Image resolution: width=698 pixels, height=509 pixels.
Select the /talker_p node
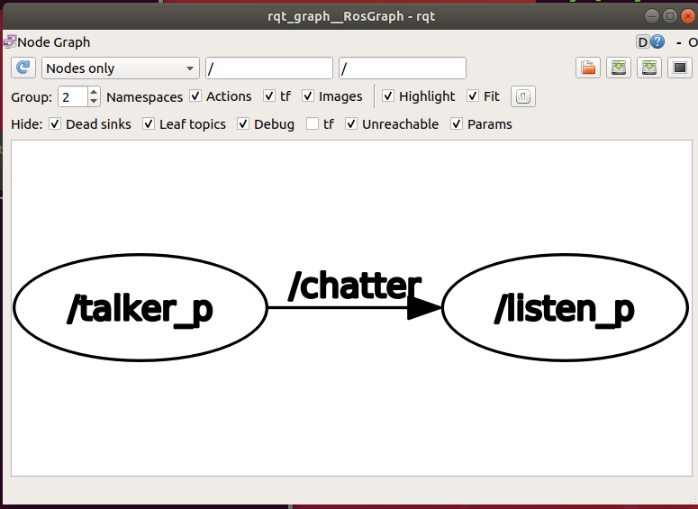pyautogui.click(x=141, y=308)
